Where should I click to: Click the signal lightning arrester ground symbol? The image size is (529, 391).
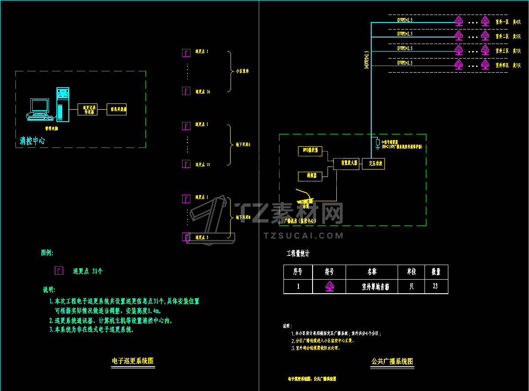(377, 144)
